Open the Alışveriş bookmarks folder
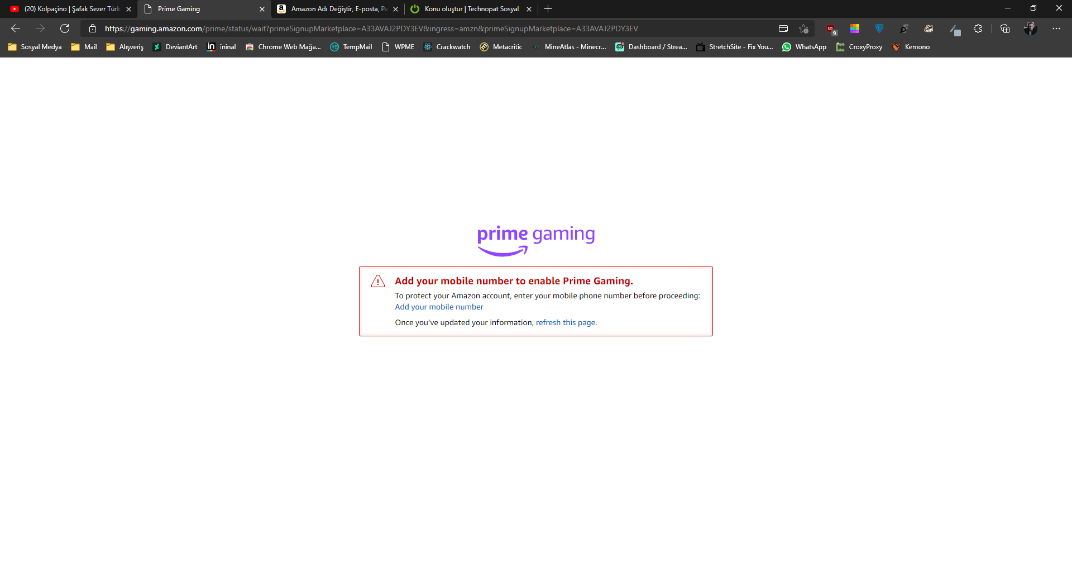This screenshot has height=581, width=1072. pyautogui.click(x=125, y=47)
